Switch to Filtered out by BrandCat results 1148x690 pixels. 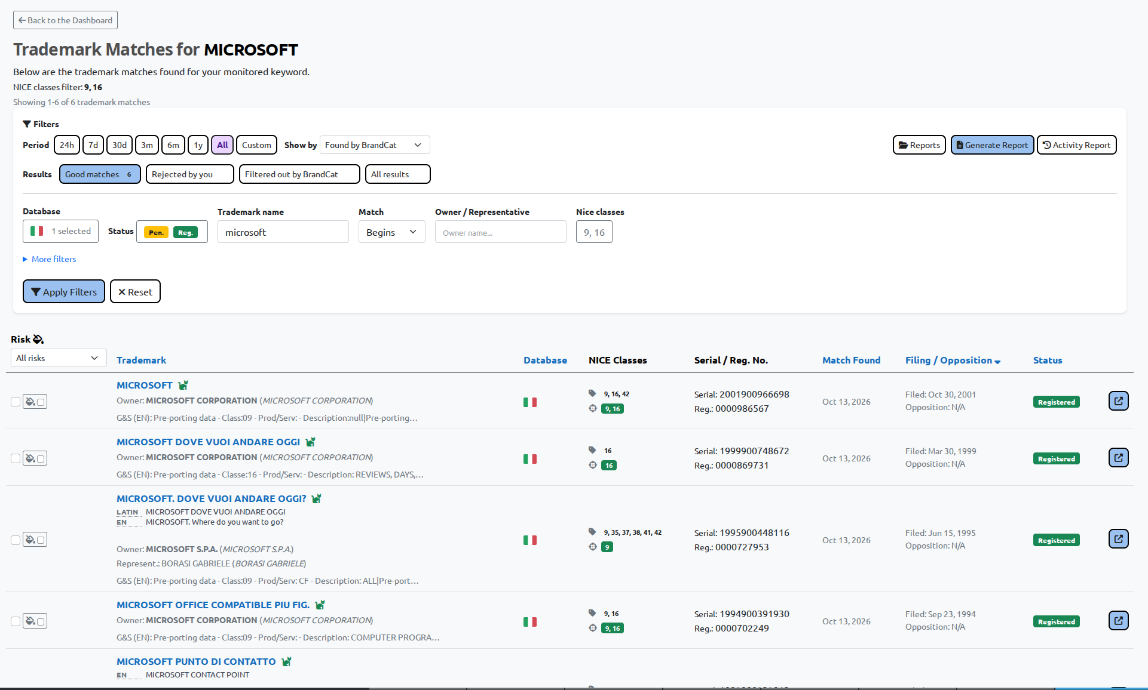point(299,174)
